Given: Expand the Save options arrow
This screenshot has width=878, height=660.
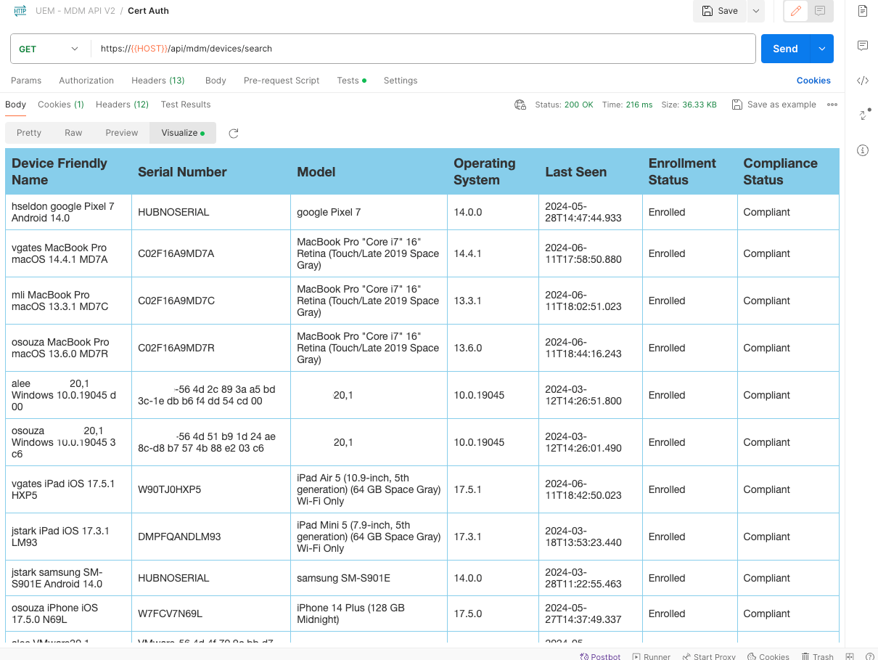Looking at the screenshot, I should [x=756, y=11].
